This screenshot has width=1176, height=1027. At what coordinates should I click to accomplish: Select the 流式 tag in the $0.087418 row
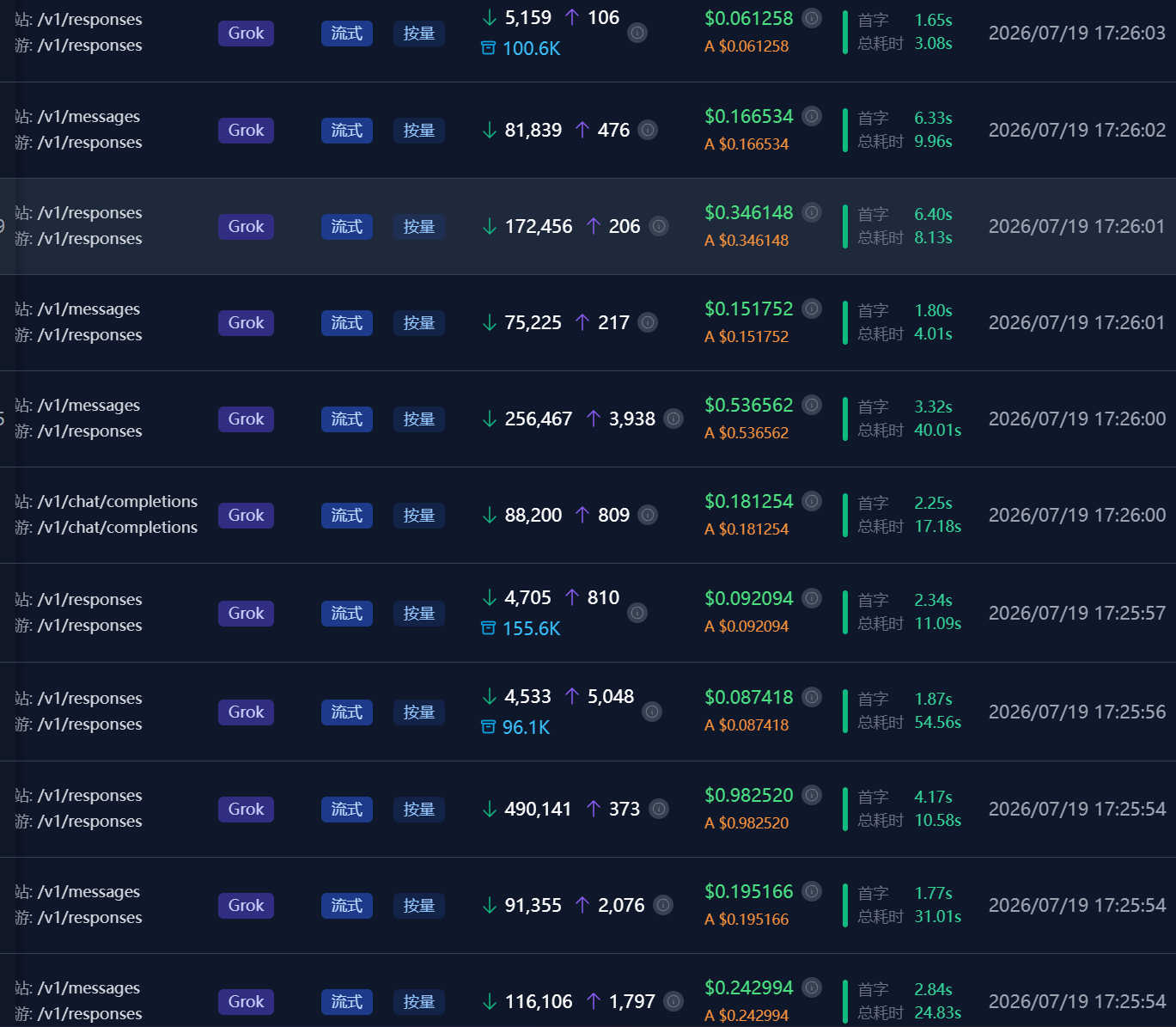point(347,712)
